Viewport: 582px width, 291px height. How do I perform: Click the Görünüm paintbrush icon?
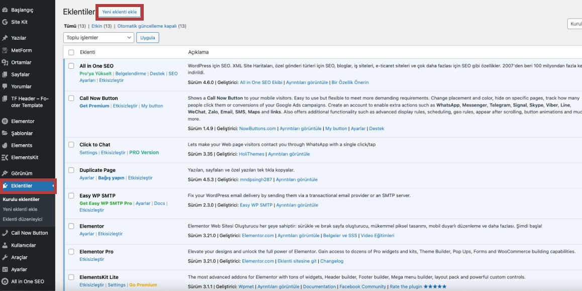click(5, 173)
